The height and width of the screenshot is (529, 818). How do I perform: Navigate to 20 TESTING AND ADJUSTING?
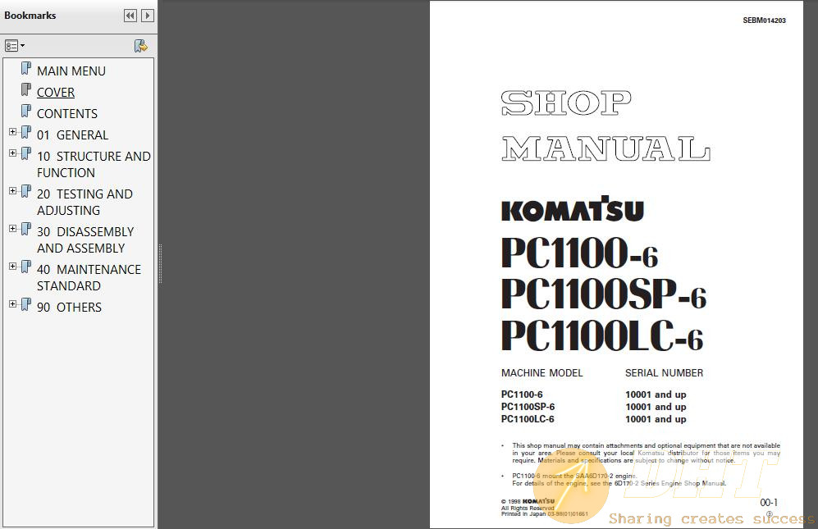85,202
